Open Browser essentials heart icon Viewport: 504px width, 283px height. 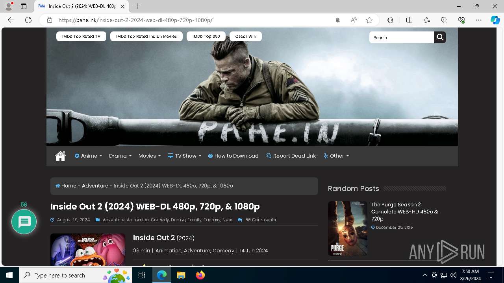461,20
